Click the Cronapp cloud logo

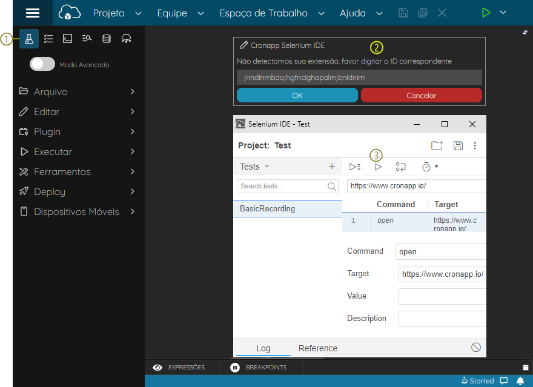[x=69, y=13]
